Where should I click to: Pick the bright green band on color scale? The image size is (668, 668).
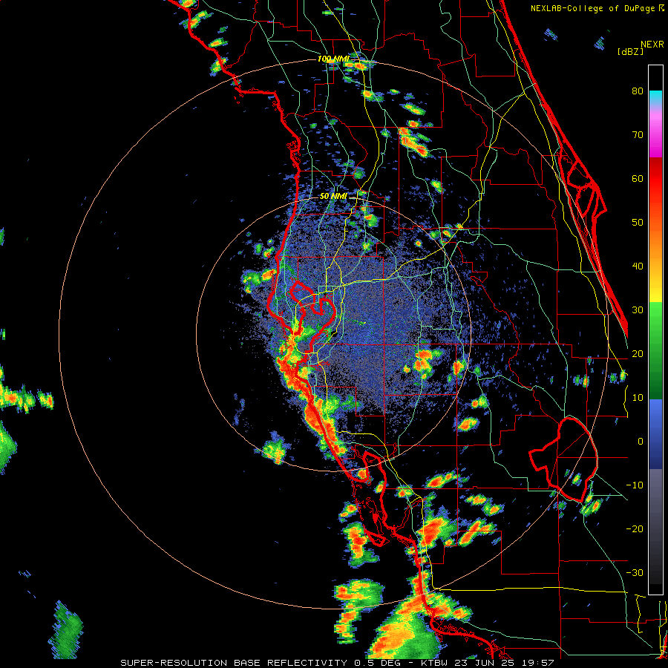655,315
